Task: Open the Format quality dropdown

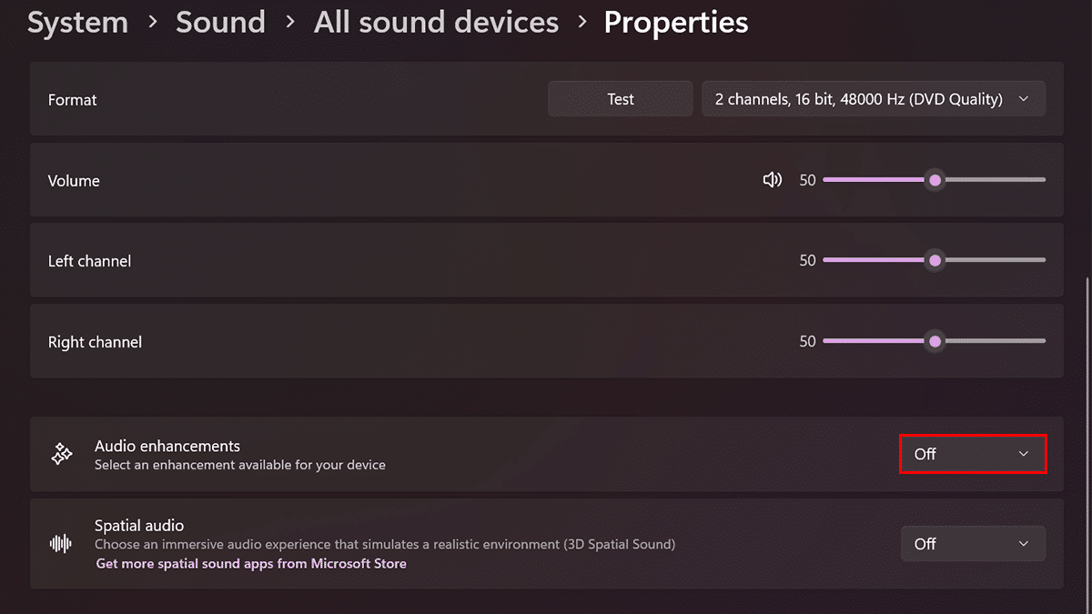Action: tap(873, 99)
